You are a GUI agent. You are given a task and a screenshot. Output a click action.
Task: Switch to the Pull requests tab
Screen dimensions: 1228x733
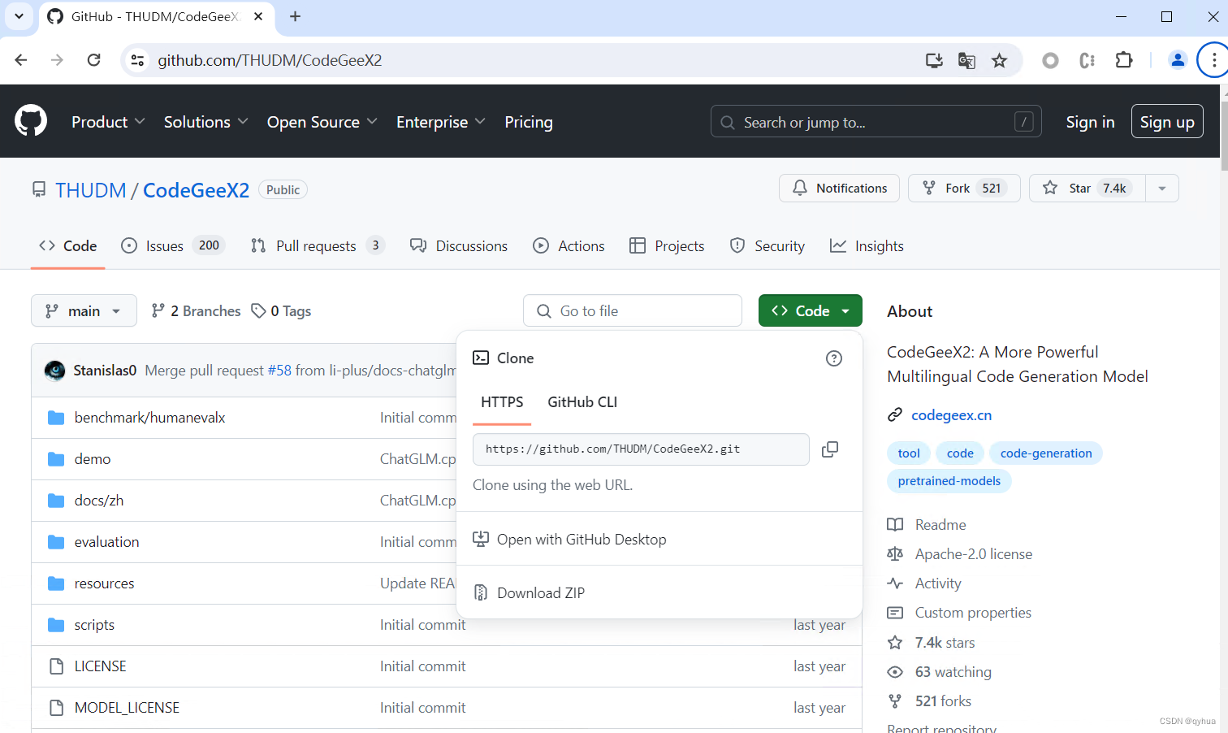pos(318,246)
